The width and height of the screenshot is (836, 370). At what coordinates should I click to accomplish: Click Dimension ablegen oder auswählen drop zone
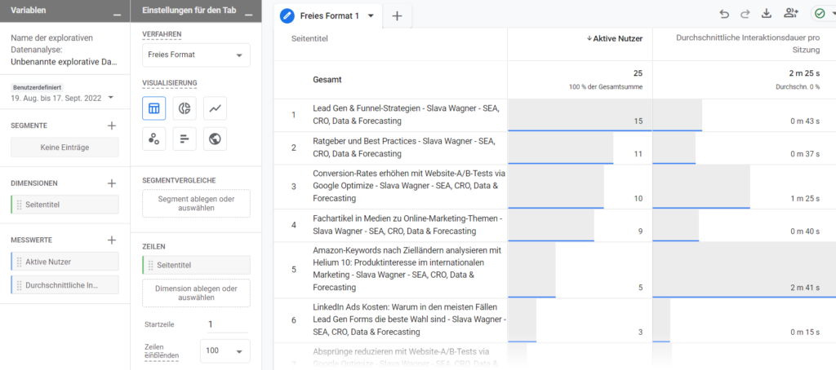pos(196,293)
